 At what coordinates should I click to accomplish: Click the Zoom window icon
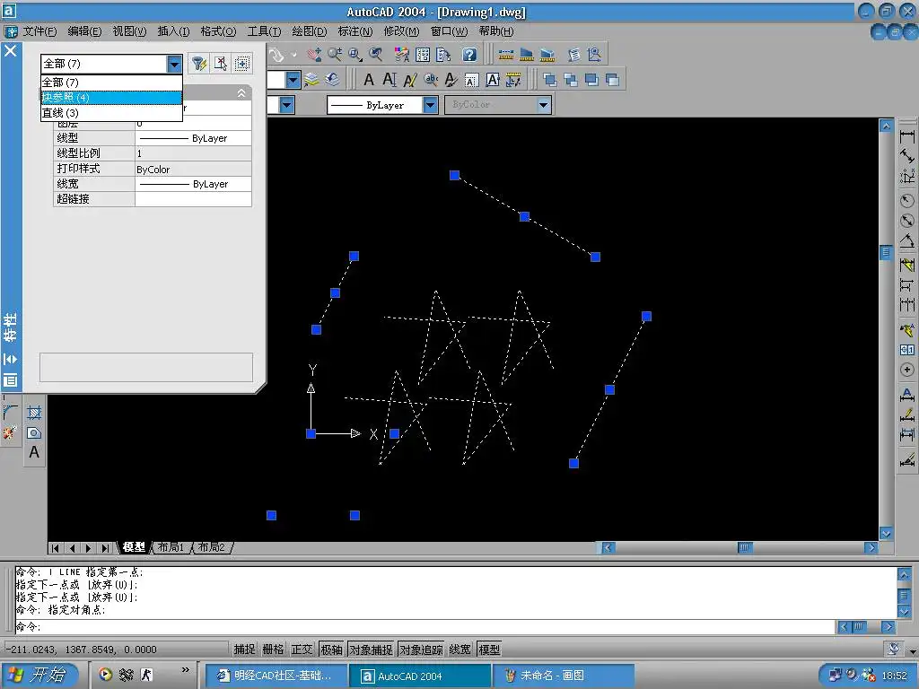coord(355,55)
